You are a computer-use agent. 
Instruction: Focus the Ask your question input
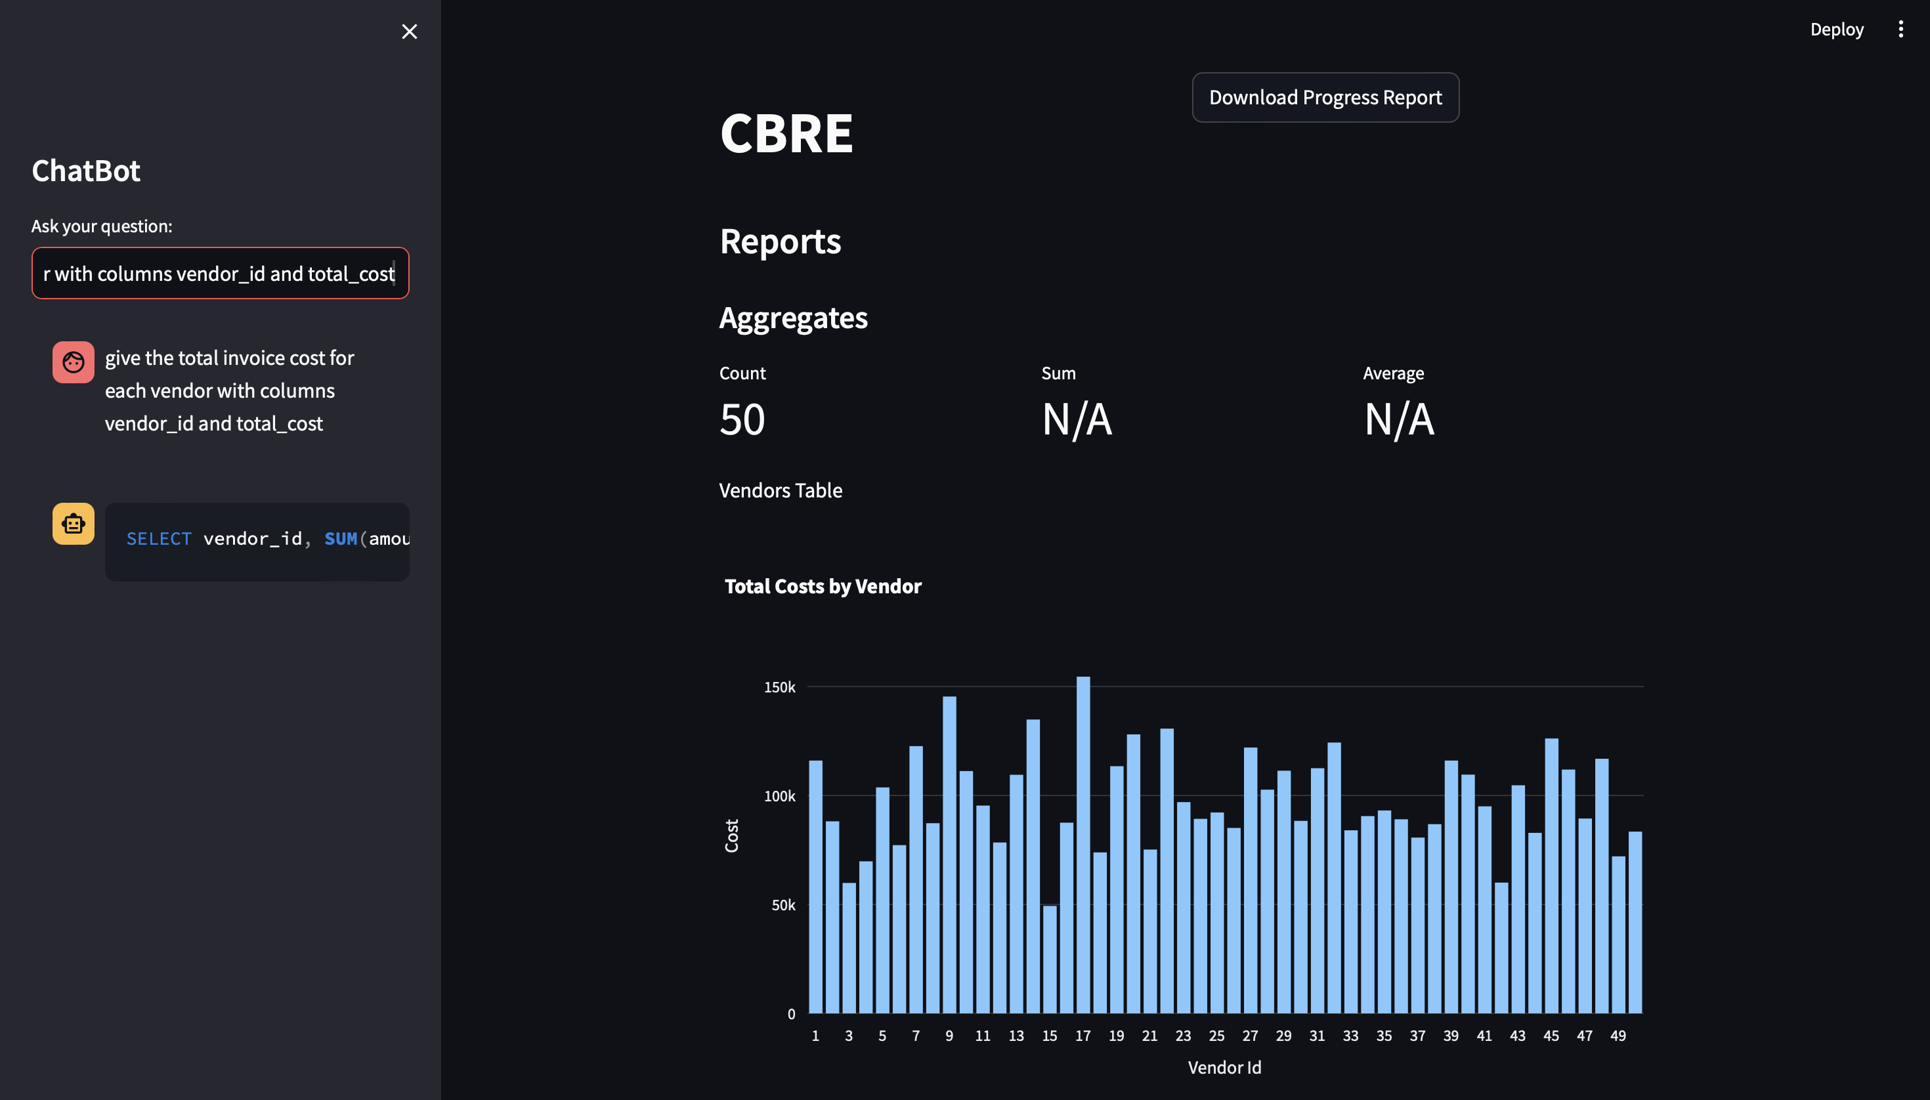[220, 274]
